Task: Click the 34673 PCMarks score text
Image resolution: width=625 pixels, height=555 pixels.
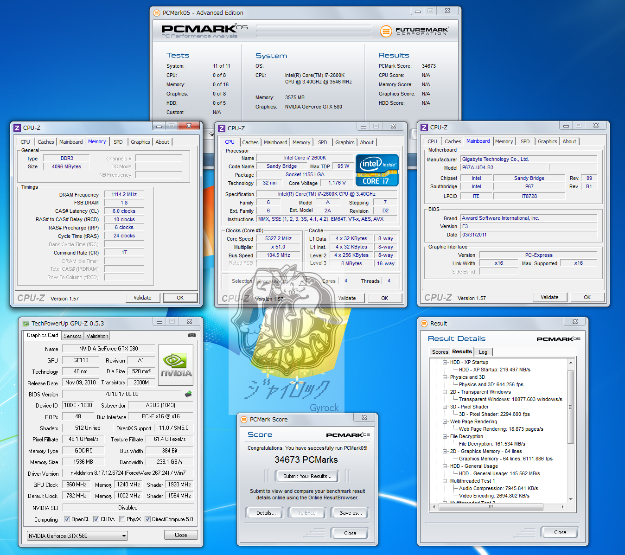Action: (306, 460)
